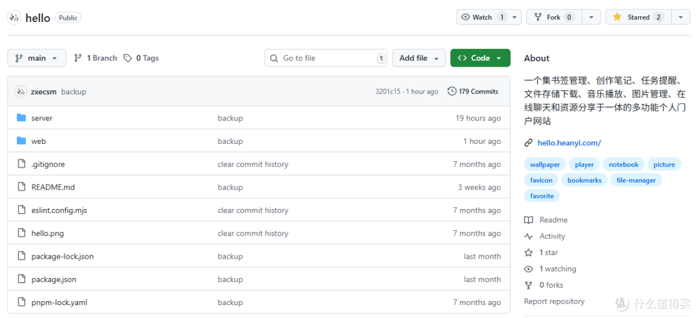
Task: Click the book icon beside Readme
Action: tap(529, 220)
